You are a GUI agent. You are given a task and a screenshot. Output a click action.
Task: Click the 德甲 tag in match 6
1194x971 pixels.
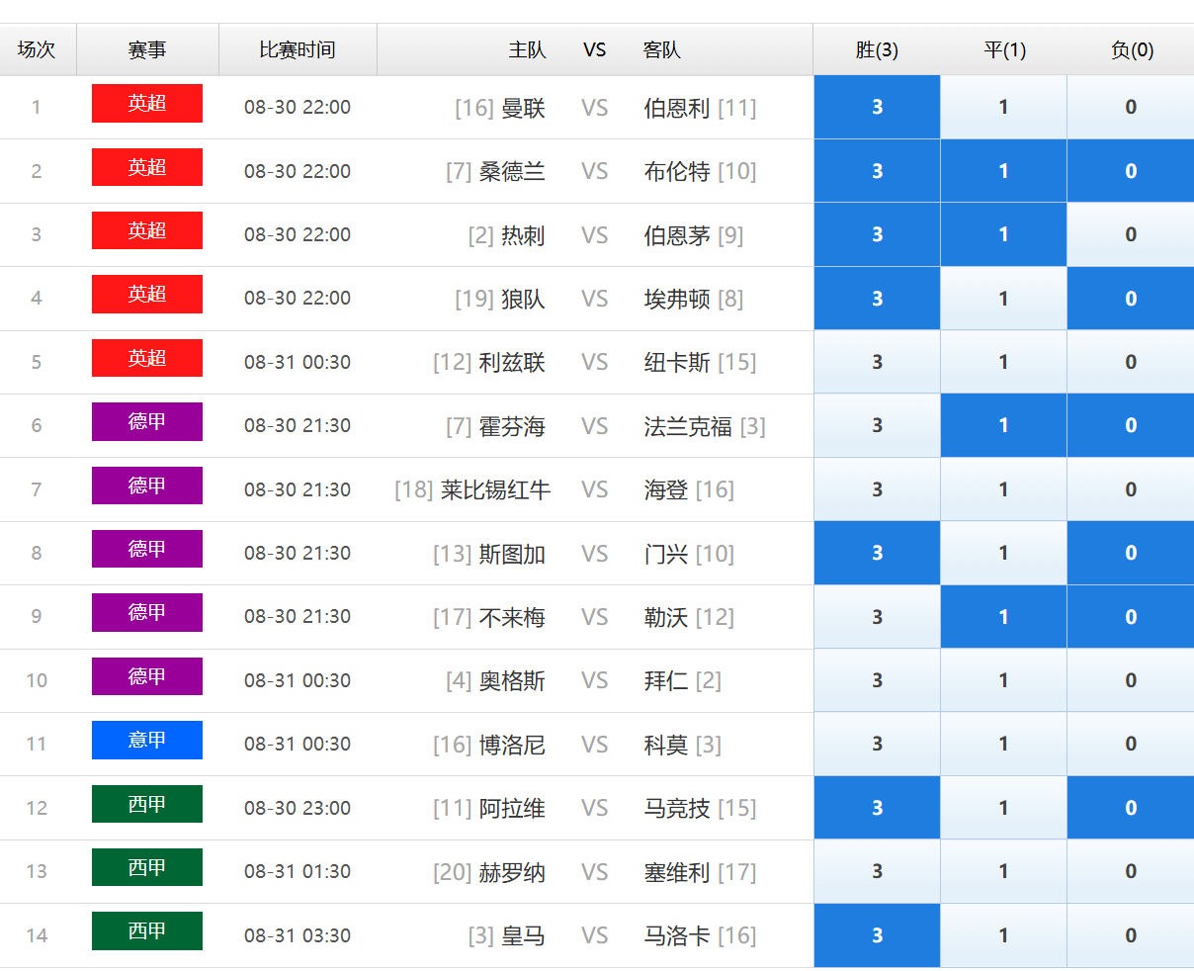[147, 422]
